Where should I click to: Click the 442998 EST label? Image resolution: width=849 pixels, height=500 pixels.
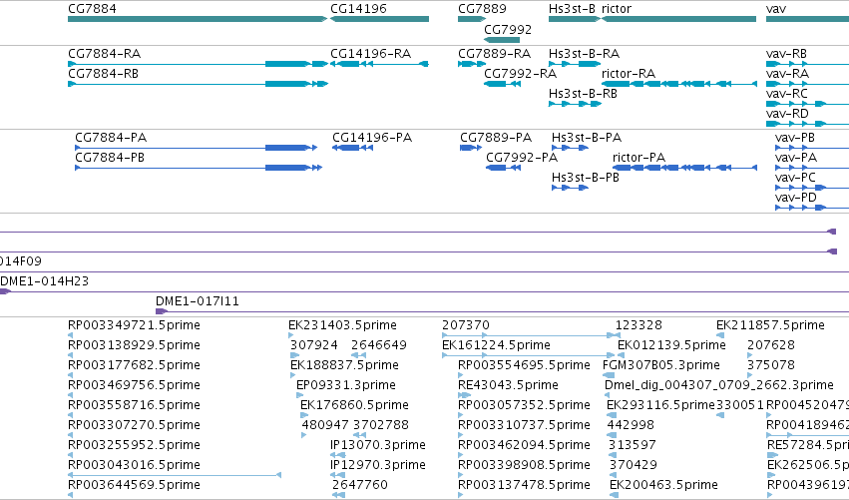[x=631, y=425]
